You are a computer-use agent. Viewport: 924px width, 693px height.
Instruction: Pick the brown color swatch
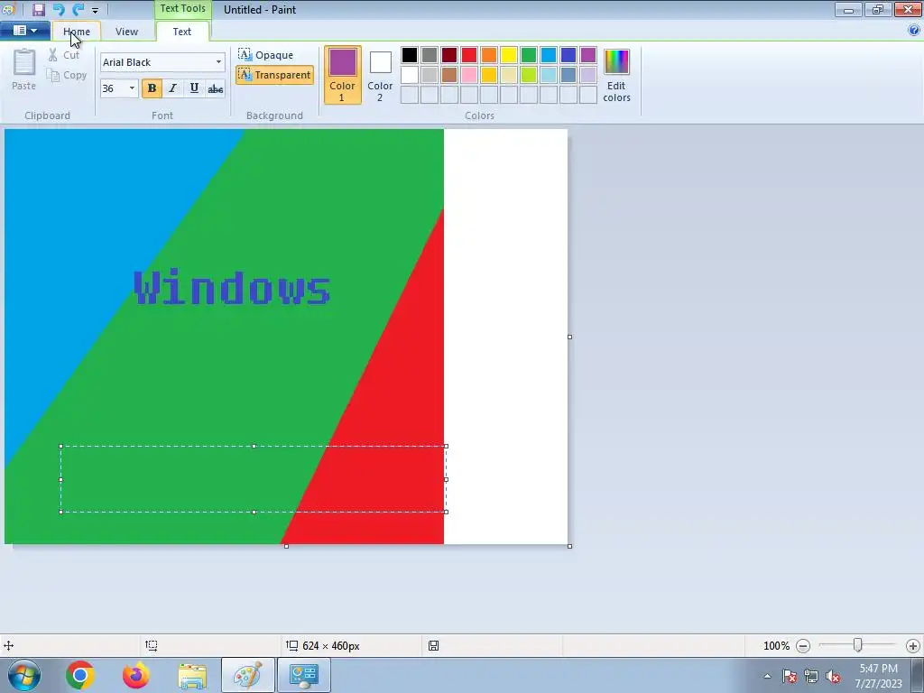tap(449, 75)
